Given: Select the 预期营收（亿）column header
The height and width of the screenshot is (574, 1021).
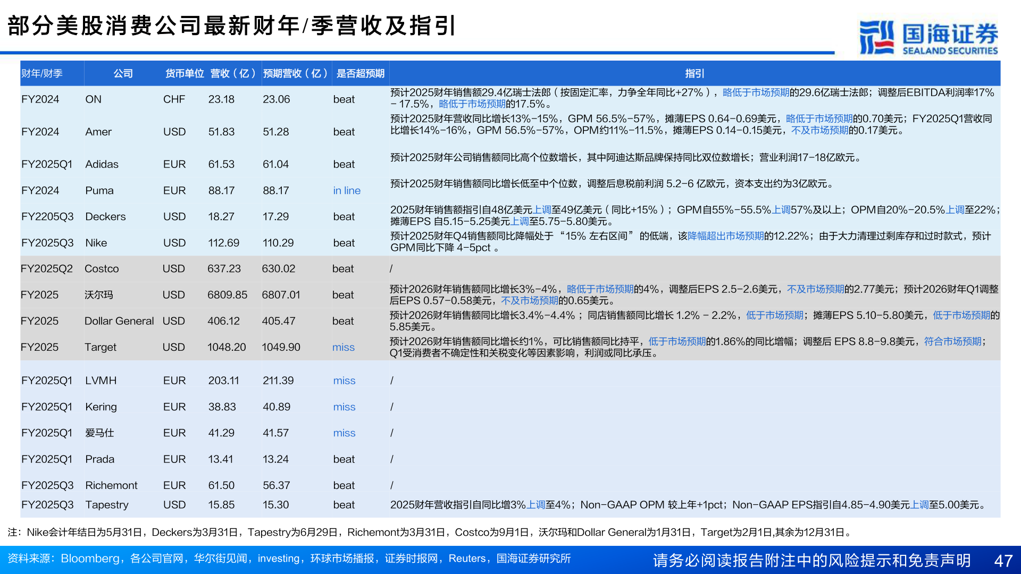Looking at the screenshot, I should 296,73.
